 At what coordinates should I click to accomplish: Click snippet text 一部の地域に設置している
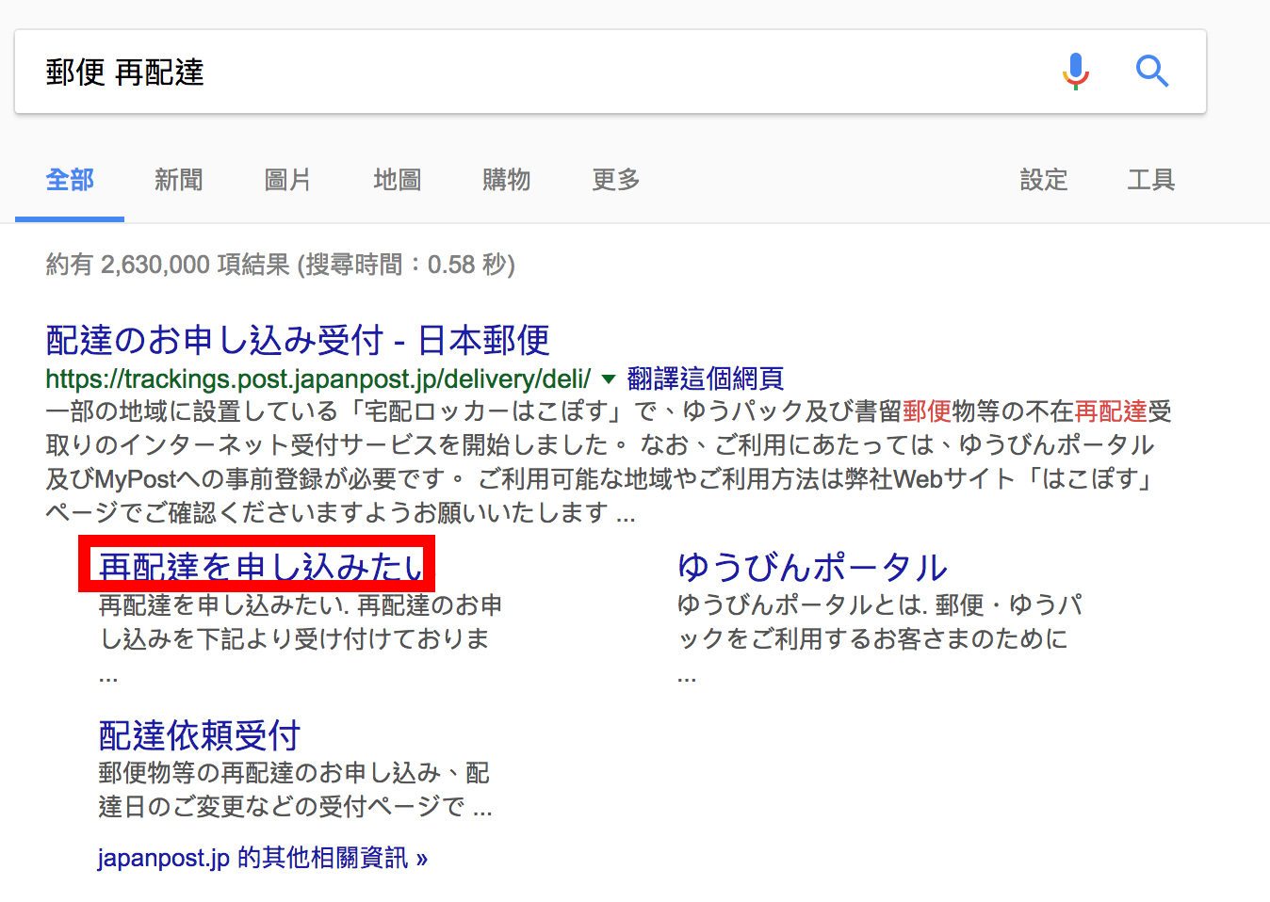tap(192, 411)
